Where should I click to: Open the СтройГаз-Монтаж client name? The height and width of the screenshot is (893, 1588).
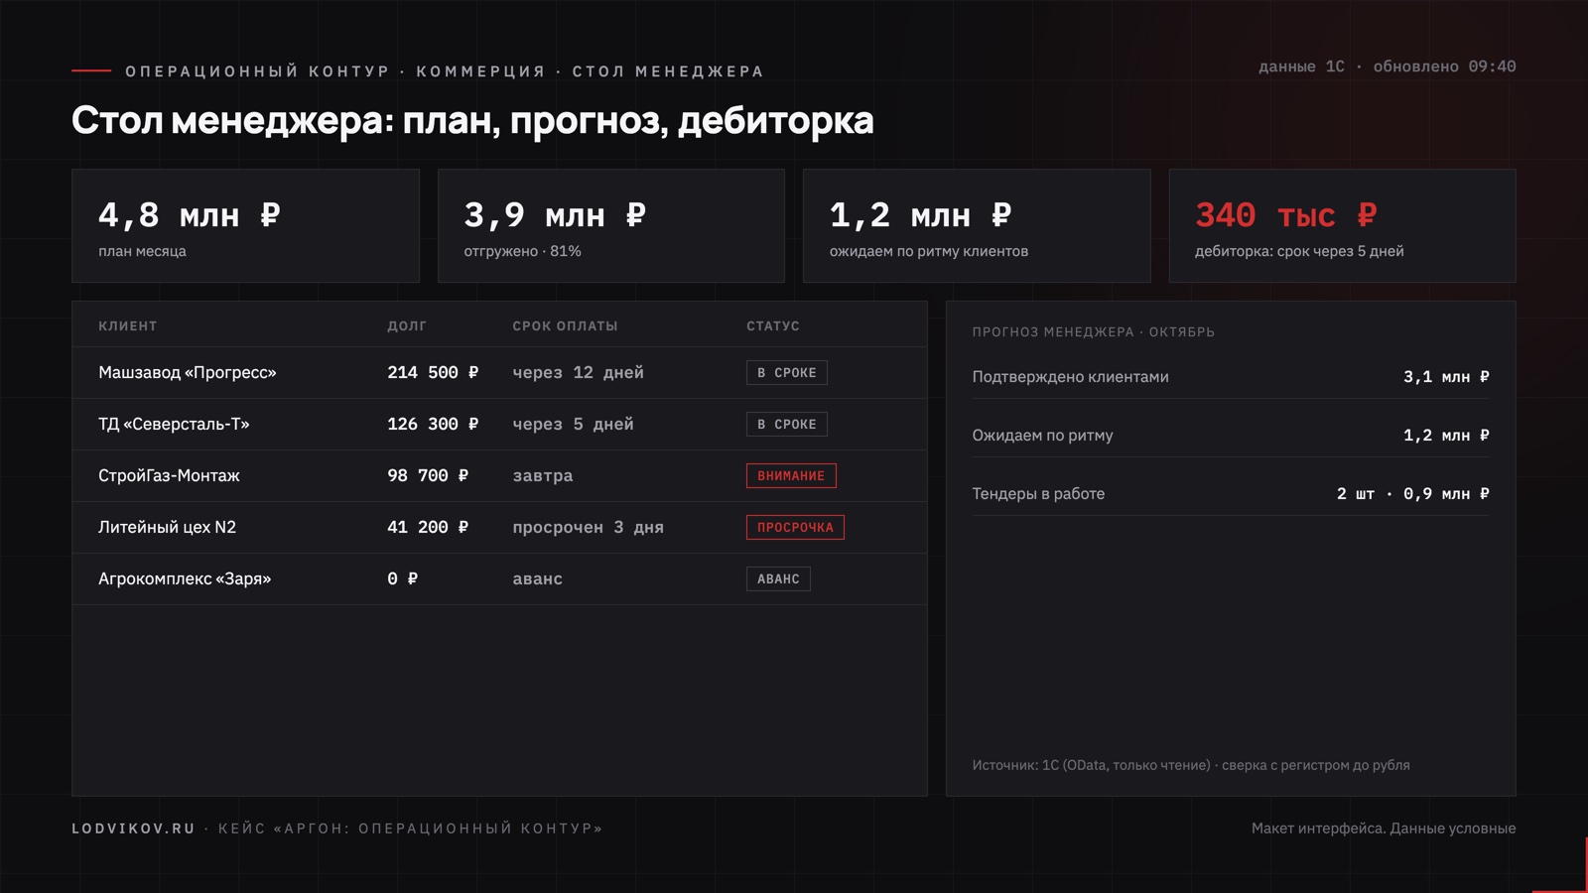click(x=169, y=475)
